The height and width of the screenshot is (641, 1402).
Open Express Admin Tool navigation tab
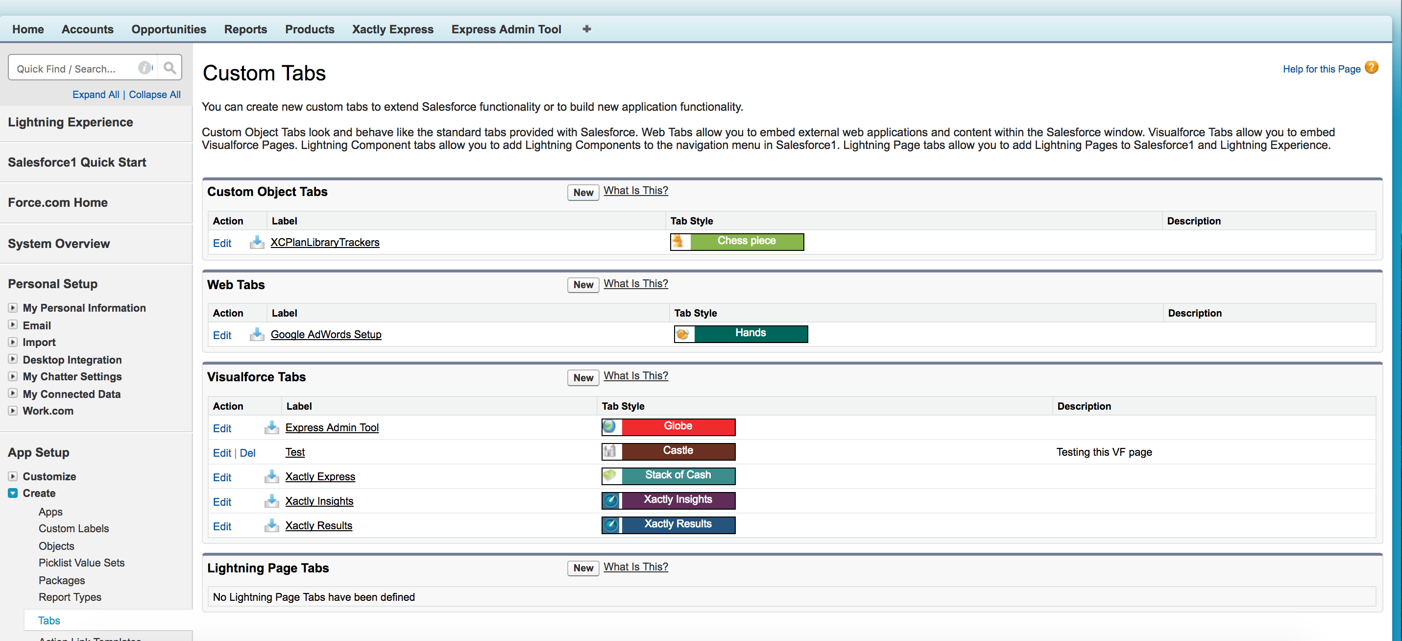506,29
